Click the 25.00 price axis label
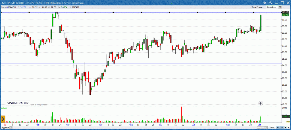This screenshot has width=291, height=130. pyautogui.click(x=285, y=59)
